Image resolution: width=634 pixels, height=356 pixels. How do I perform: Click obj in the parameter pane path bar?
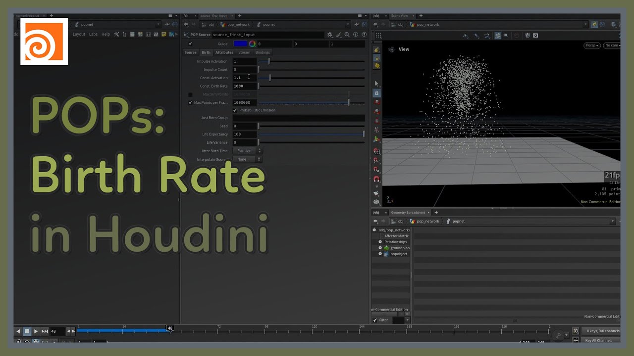[211, 24]
